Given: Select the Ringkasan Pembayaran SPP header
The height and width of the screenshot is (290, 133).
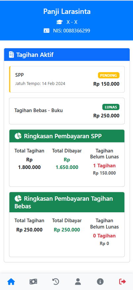Looking at the screenshot, I should (67, 136).
